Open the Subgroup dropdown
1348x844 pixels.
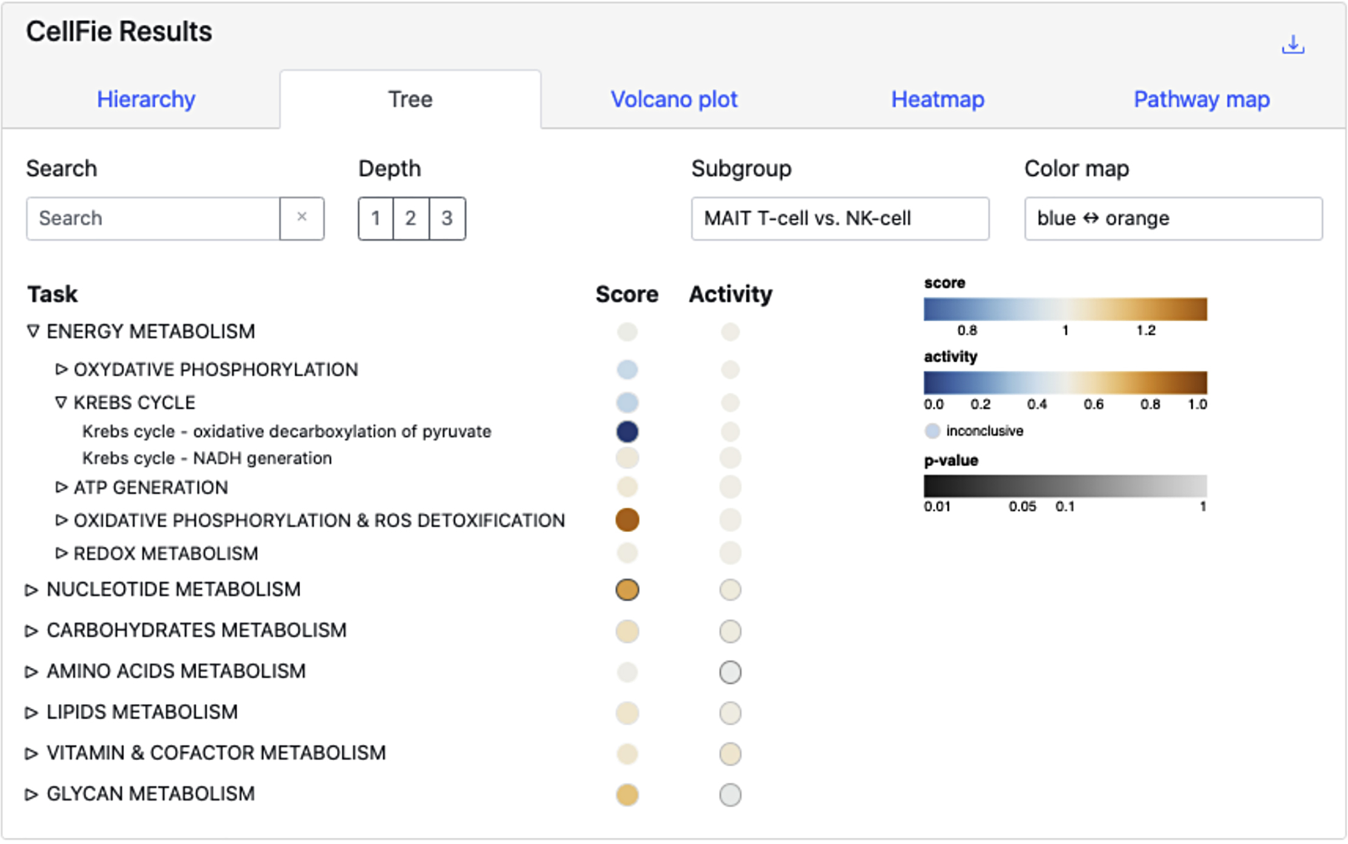pyautogui.click(x=839, y=218)
